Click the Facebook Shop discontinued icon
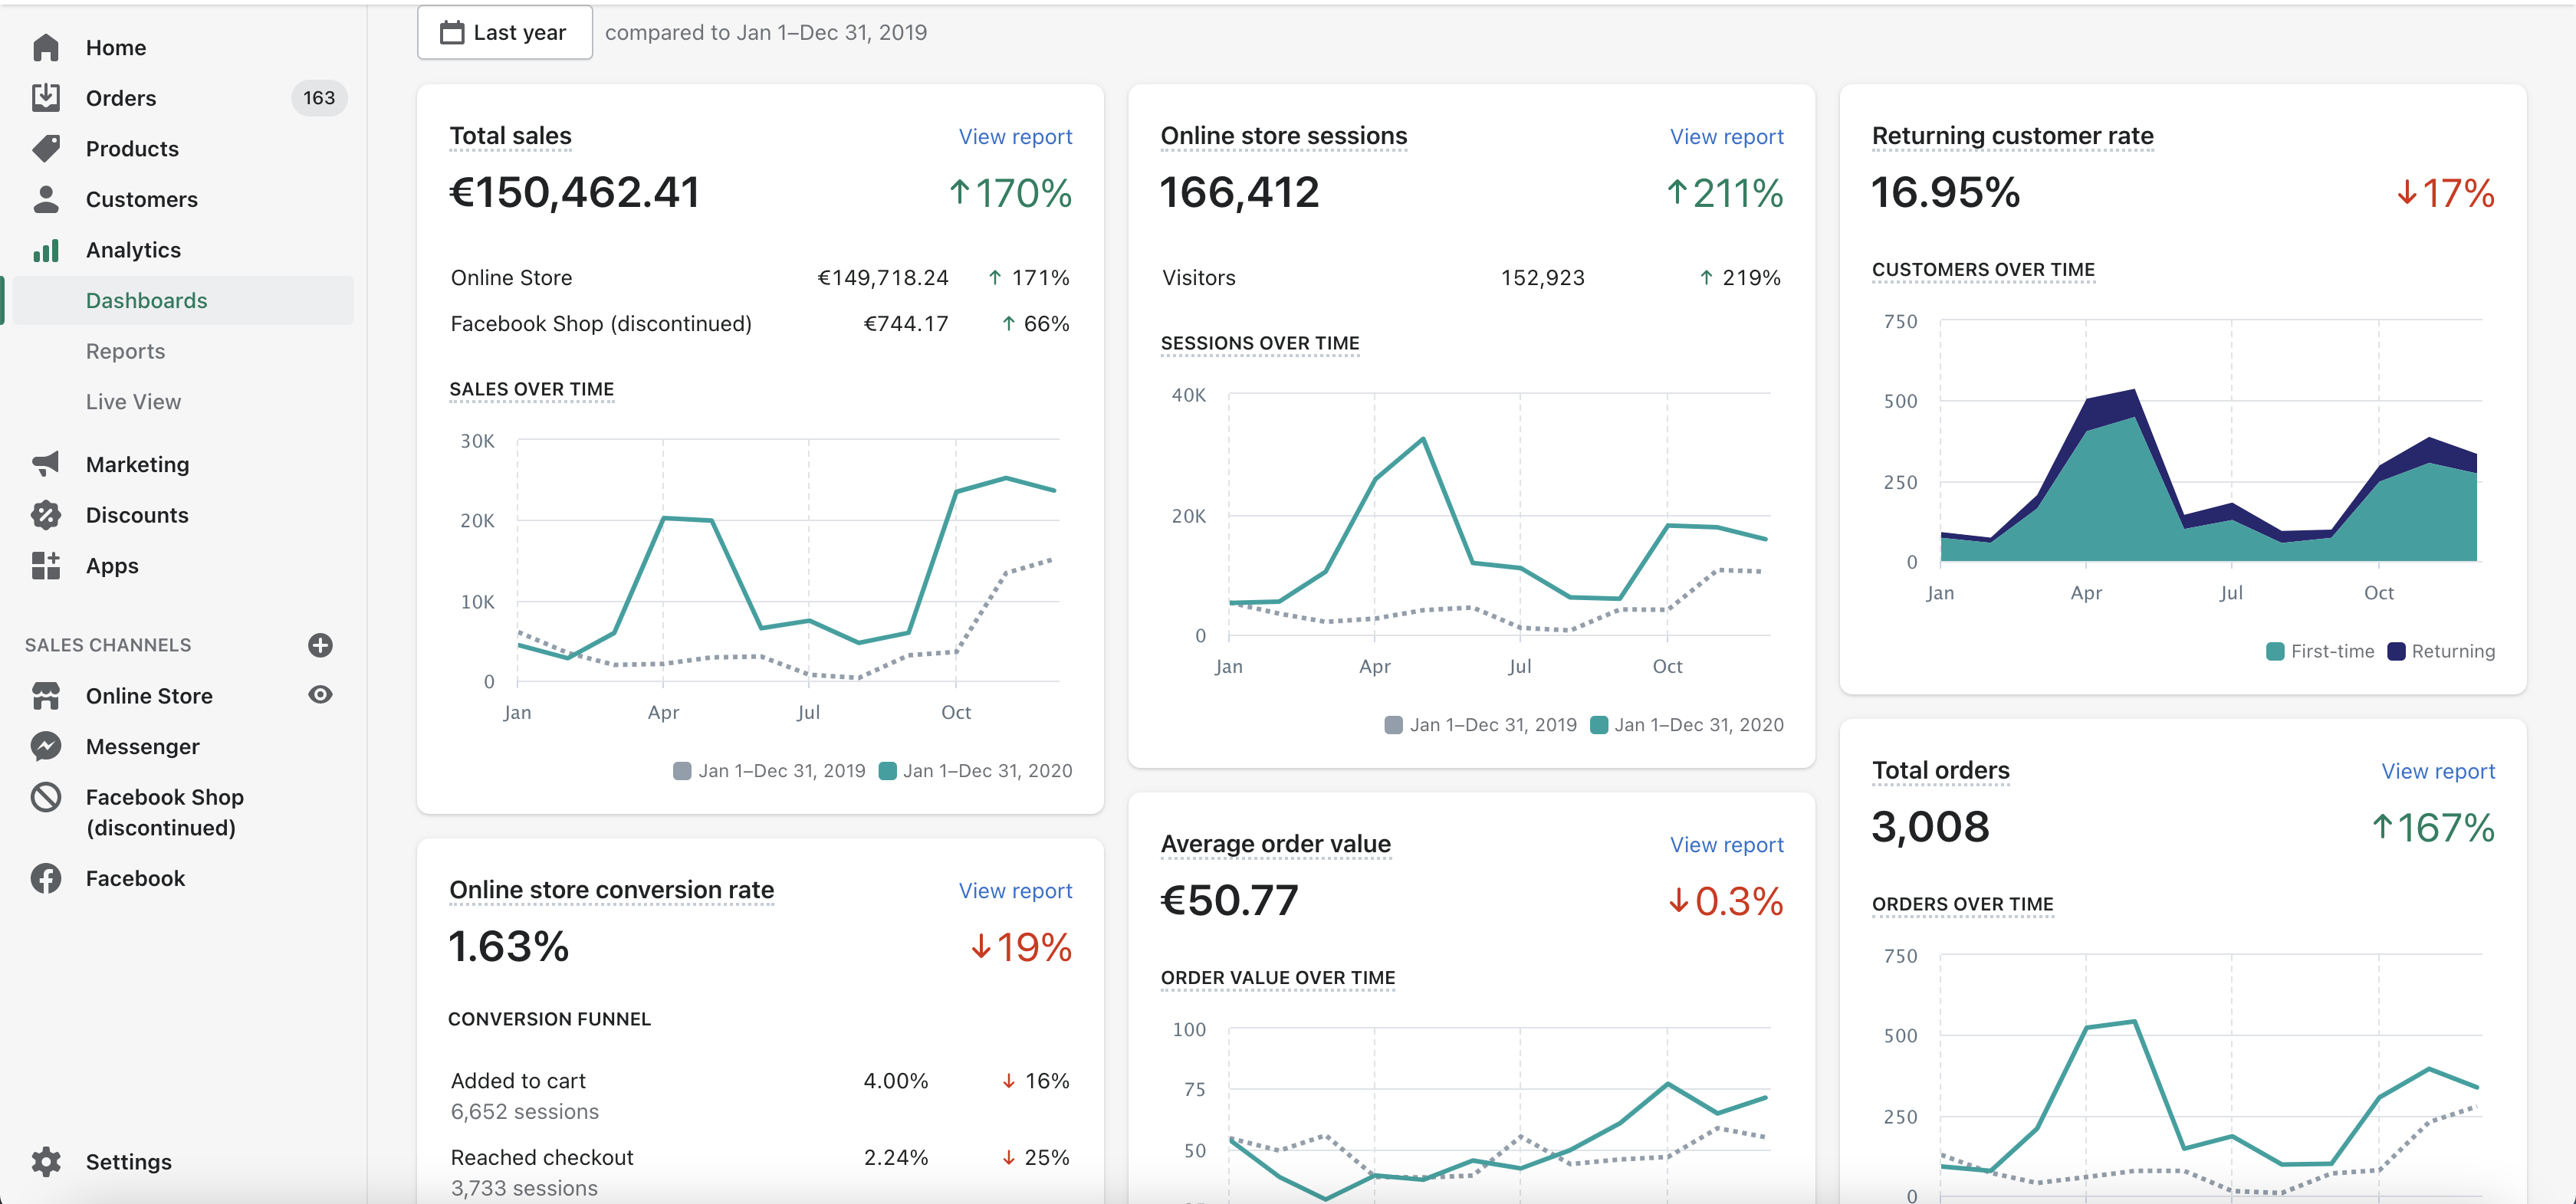The width and height of the screenshot is (2576, 1204). [x=46, y=797]
